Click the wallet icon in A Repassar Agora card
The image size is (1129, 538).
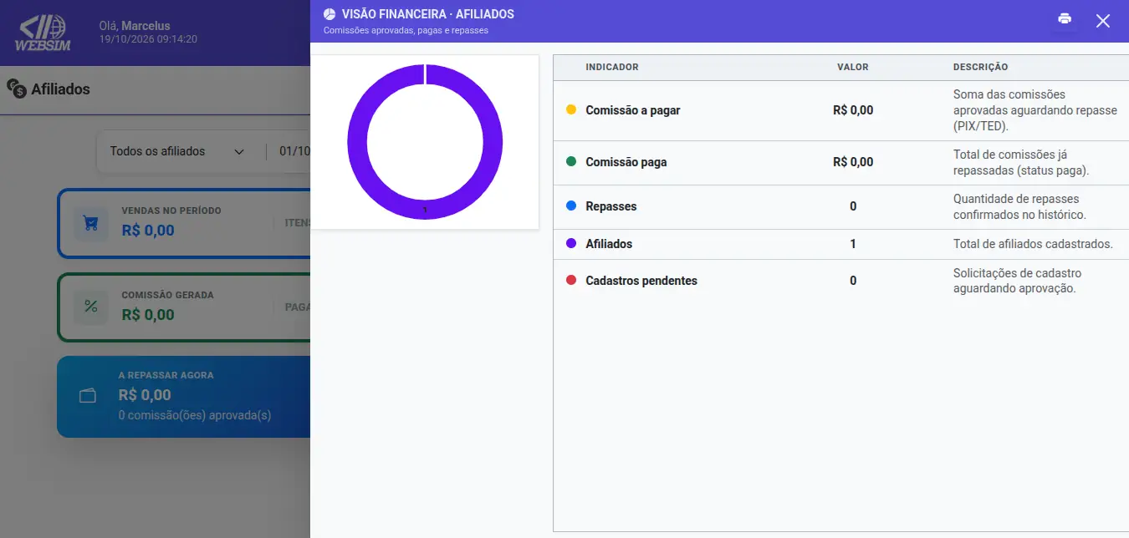(88, 396)
